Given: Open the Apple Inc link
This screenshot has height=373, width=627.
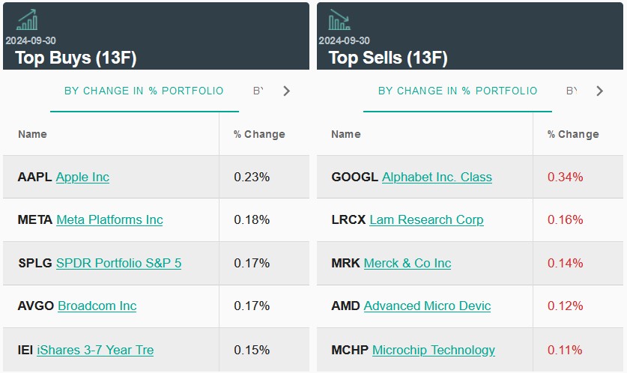Looking at the screenshot, I should point(82,178).
